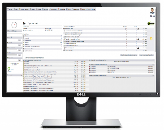
Task: Click the logout arrow icon
Action: (x=151, y=16)
